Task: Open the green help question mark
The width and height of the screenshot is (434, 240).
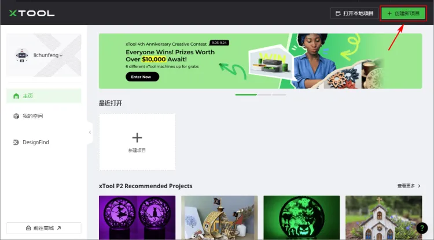Action: [422, 228]
